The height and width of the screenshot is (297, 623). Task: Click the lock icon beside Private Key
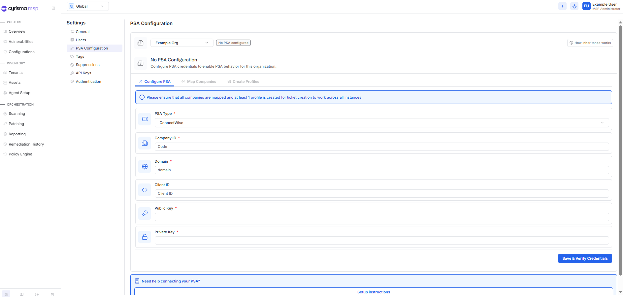click(145, 237)
